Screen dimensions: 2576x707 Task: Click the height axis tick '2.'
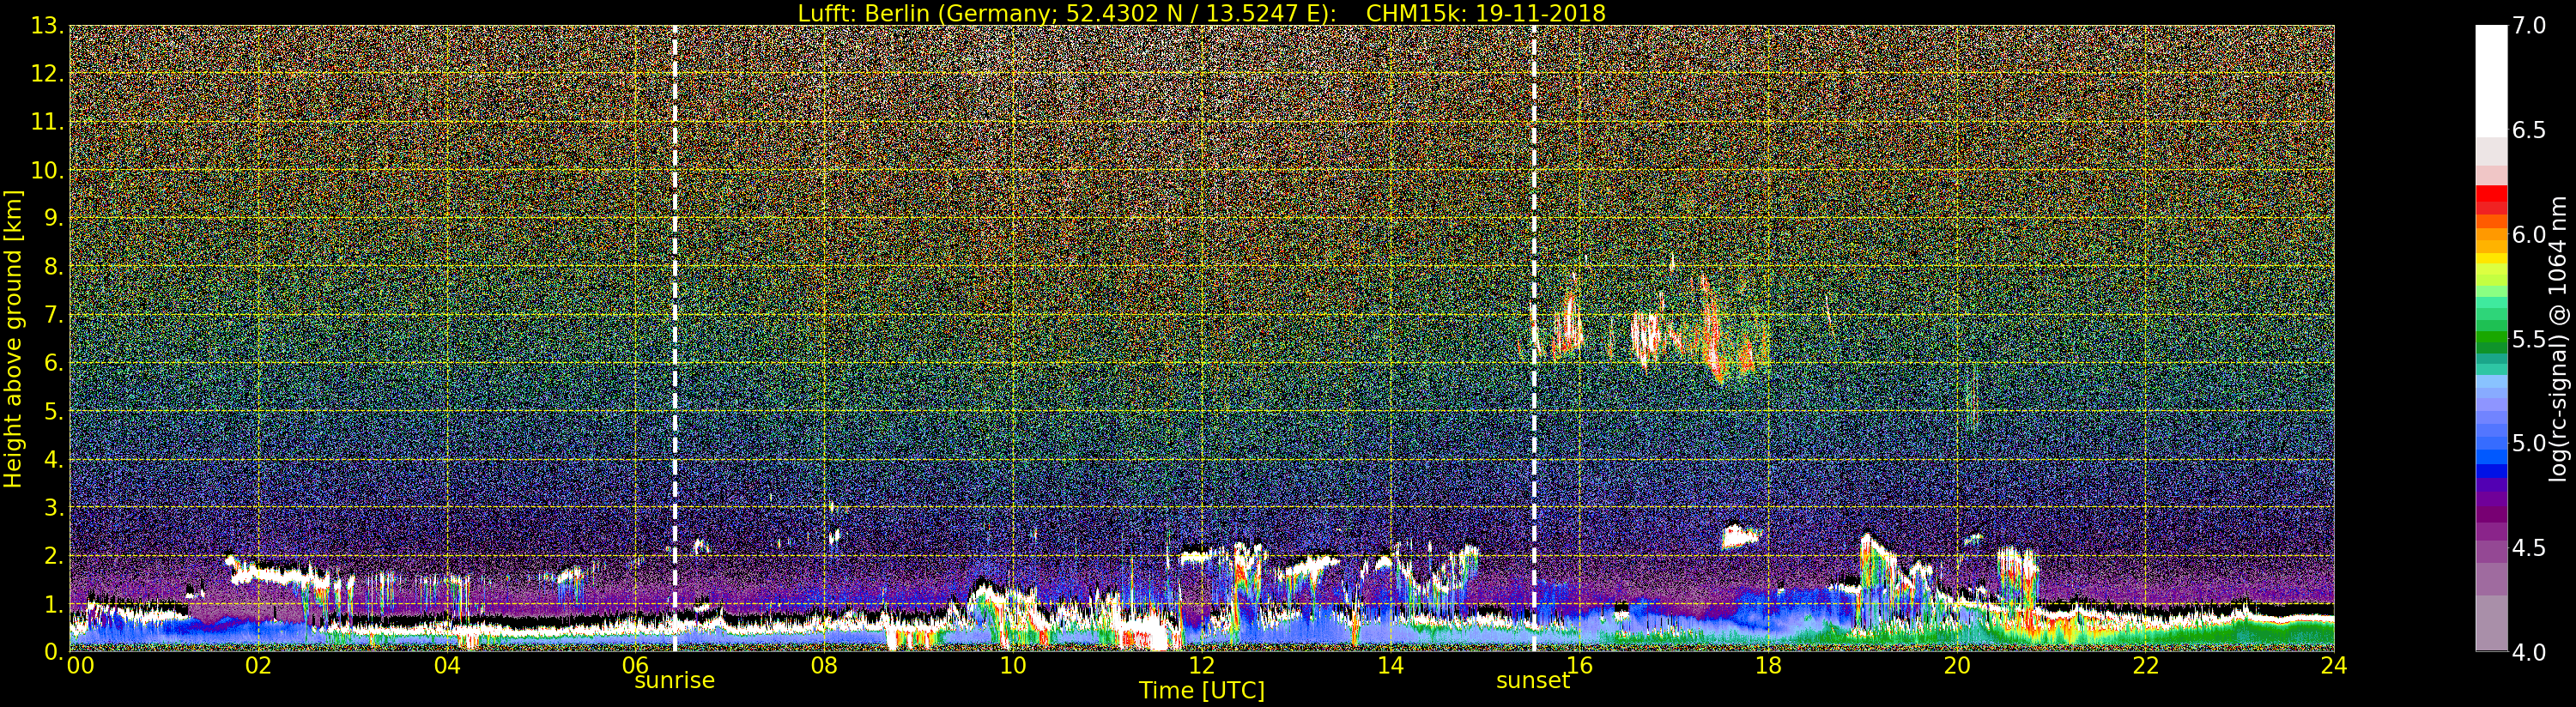53,555
